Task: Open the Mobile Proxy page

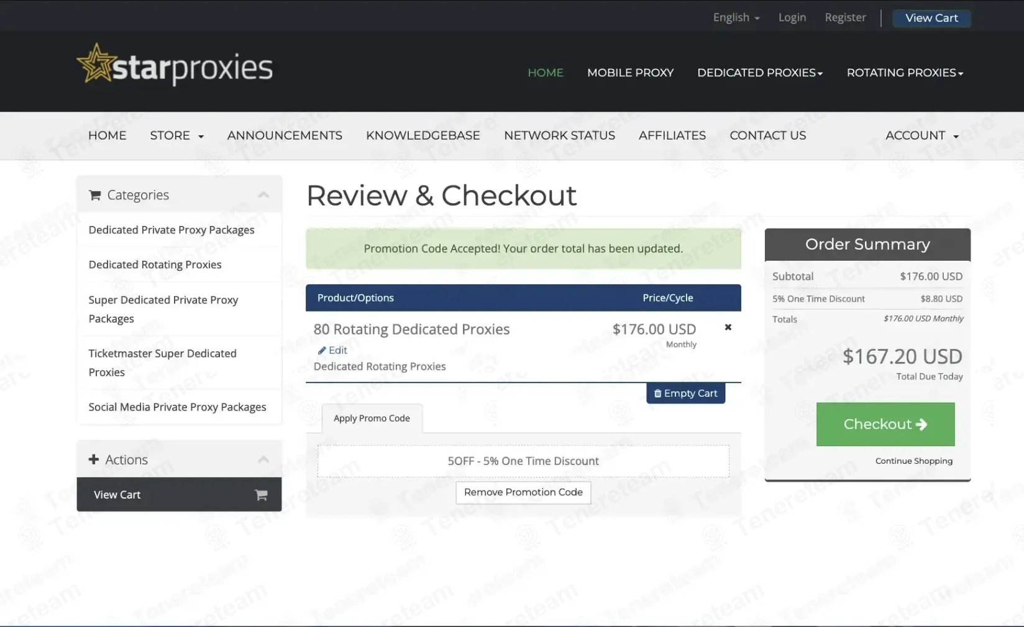Action: pyautogui.click(x=631, y=73)
